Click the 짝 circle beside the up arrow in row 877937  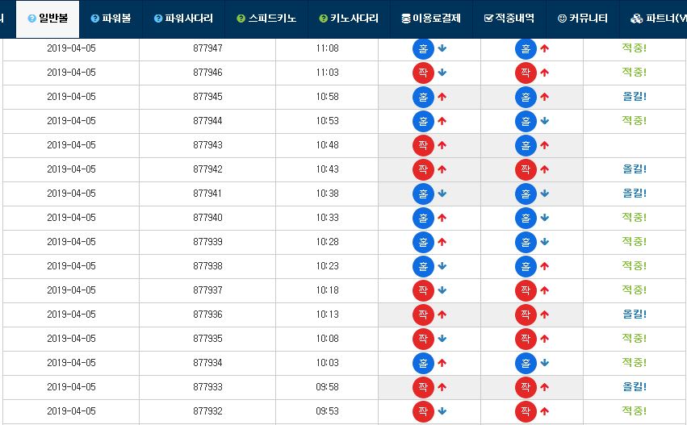pos(526,290)
